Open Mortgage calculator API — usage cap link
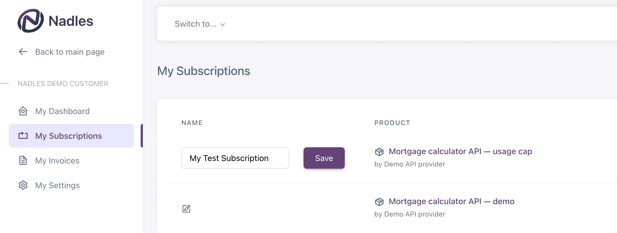This screenshot has width=617, height=233. [460, 151]
